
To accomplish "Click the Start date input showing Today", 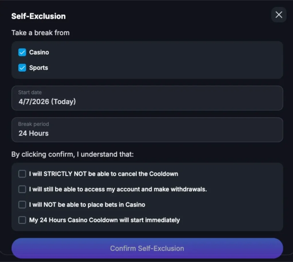I will click(147, 98).
